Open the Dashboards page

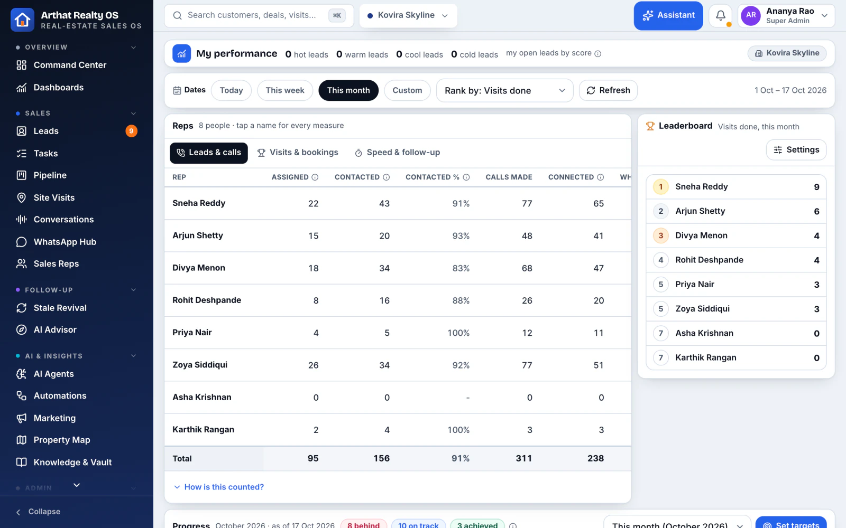click(77, 87)
